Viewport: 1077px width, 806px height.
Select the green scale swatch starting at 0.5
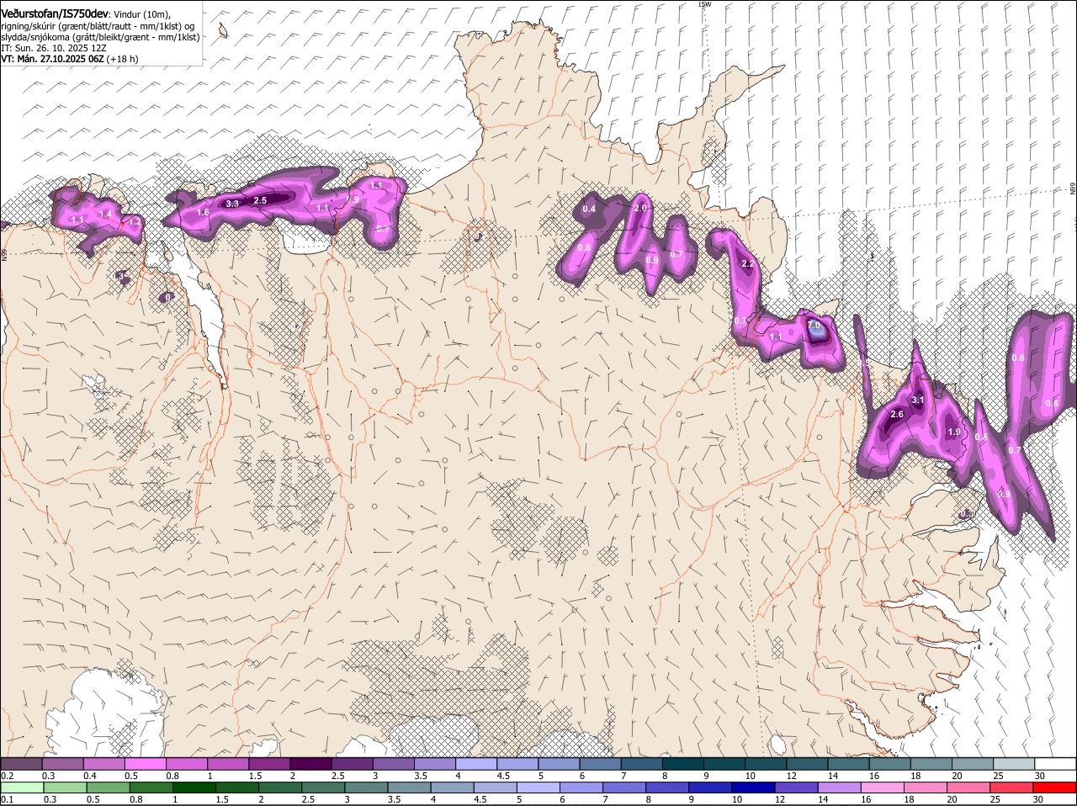tap(108, 787)
